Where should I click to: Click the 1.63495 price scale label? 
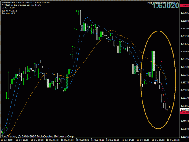pyautogui.click(x=185, y=59)
